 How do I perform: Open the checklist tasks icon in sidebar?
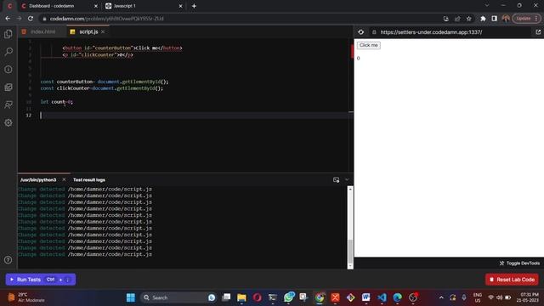(8, 87)
